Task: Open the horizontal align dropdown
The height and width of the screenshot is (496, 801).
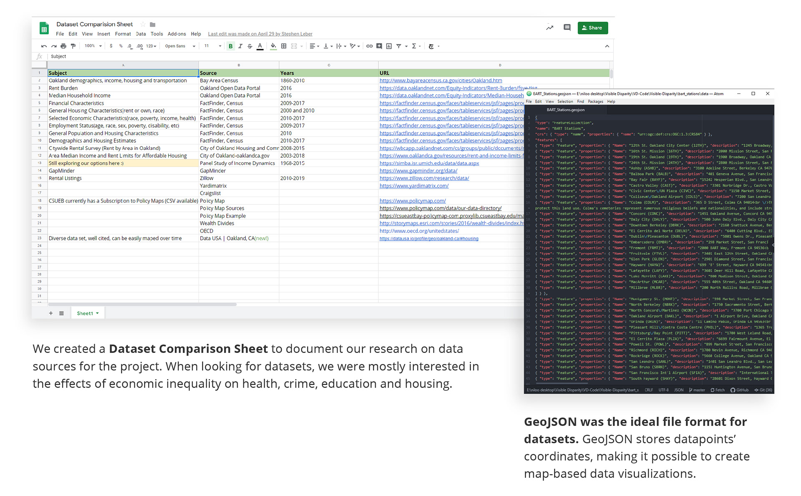Action: click(x=314, y=46)
